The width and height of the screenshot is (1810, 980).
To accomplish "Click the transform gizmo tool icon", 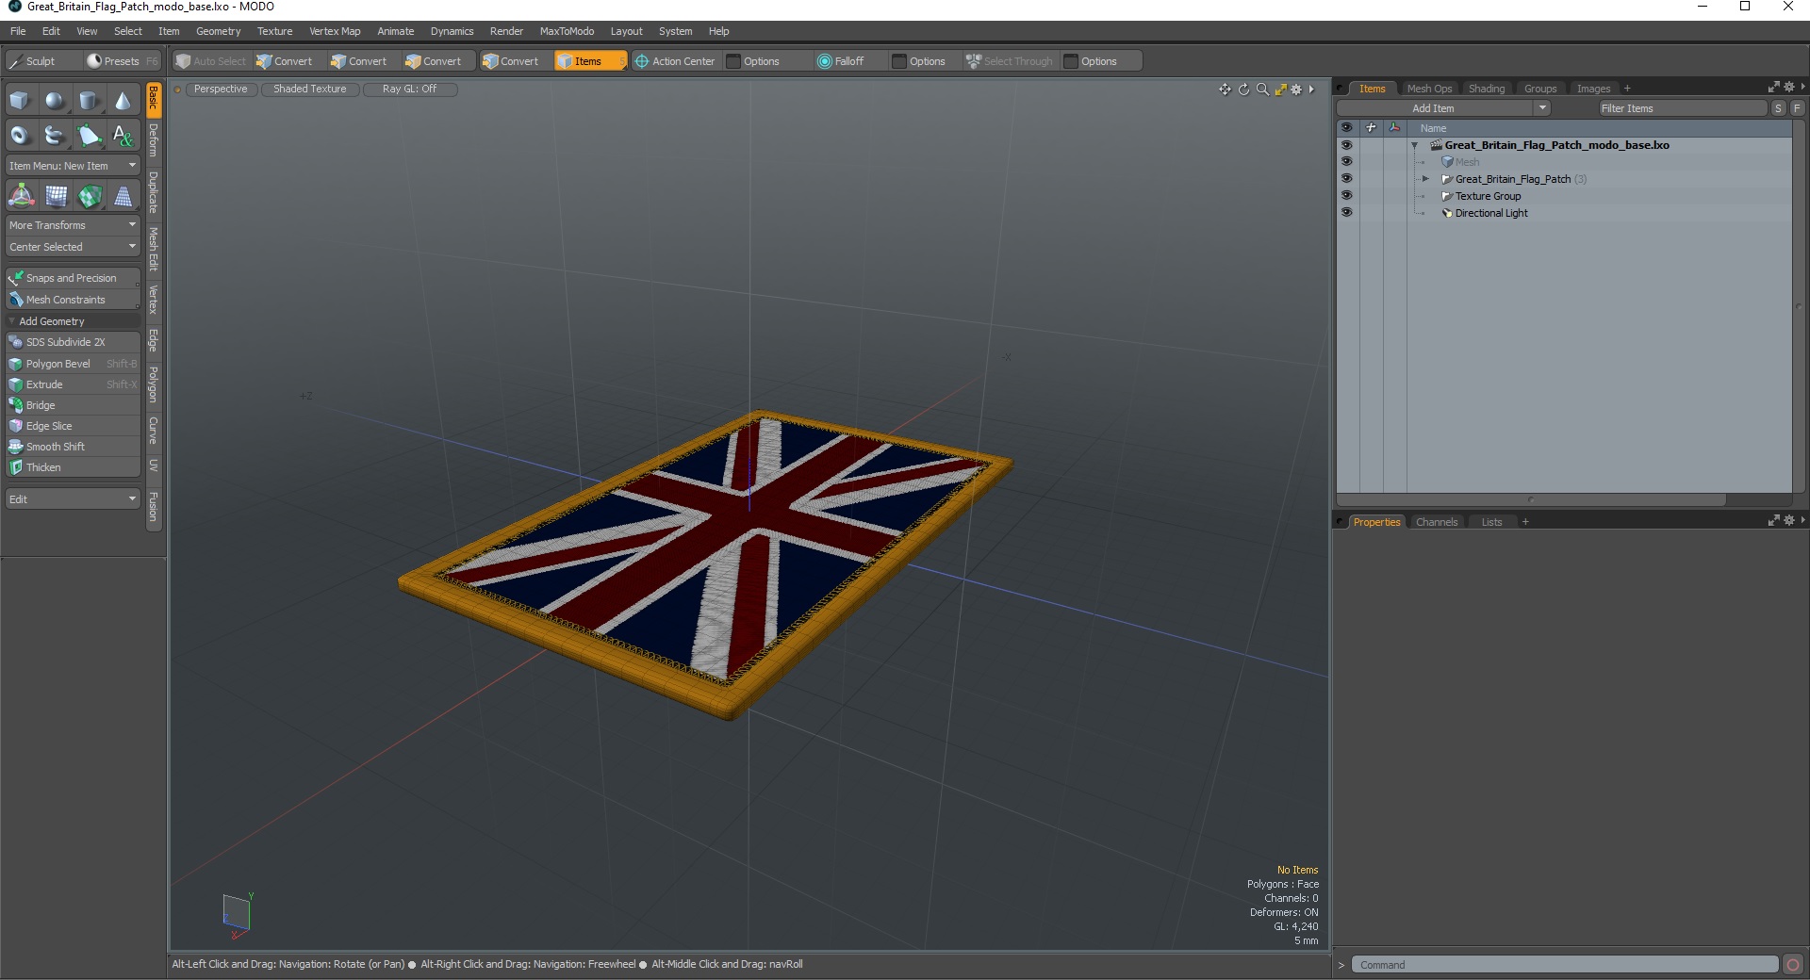I will 21,196.
